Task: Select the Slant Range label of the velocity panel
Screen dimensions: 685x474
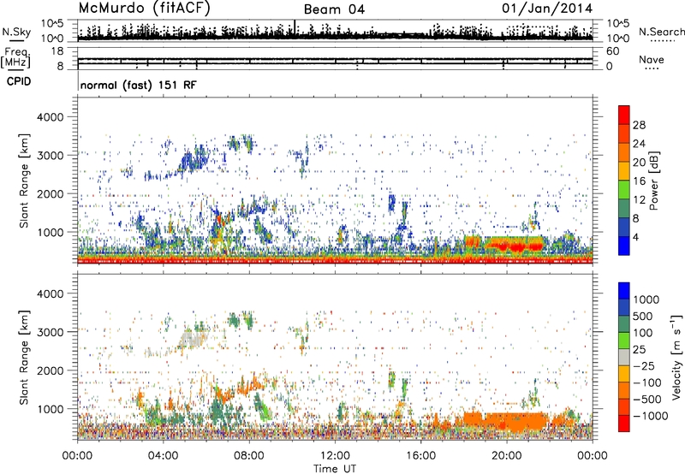Action: [24, 358]
